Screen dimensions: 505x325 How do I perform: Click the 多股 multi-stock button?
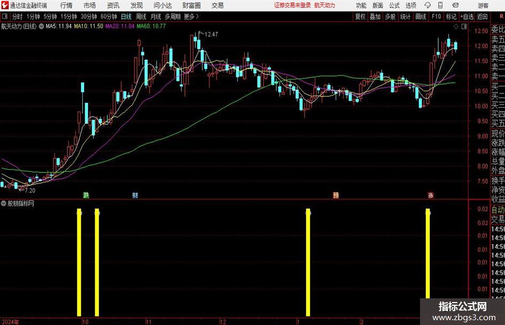[390, 17]
